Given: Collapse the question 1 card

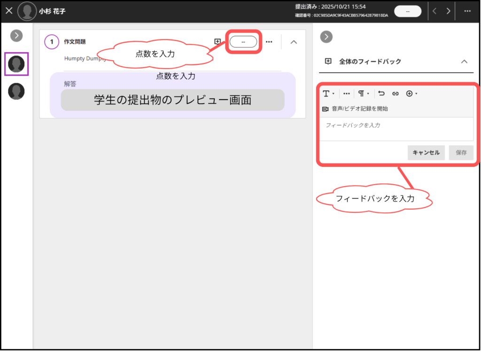Looking at the screenshot, I should click(294, 42).
